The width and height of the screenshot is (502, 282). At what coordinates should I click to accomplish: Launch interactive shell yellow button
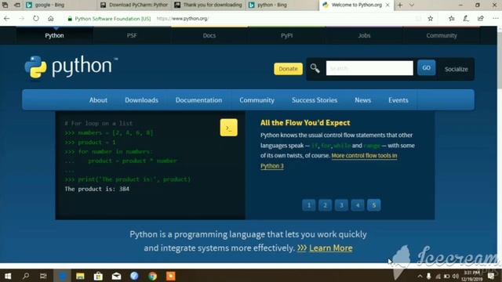[x=228, y=128]
